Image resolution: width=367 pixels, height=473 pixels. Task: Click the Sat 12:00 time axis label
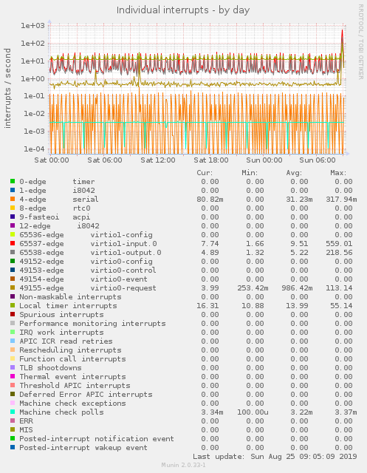(x=158, y=160)
